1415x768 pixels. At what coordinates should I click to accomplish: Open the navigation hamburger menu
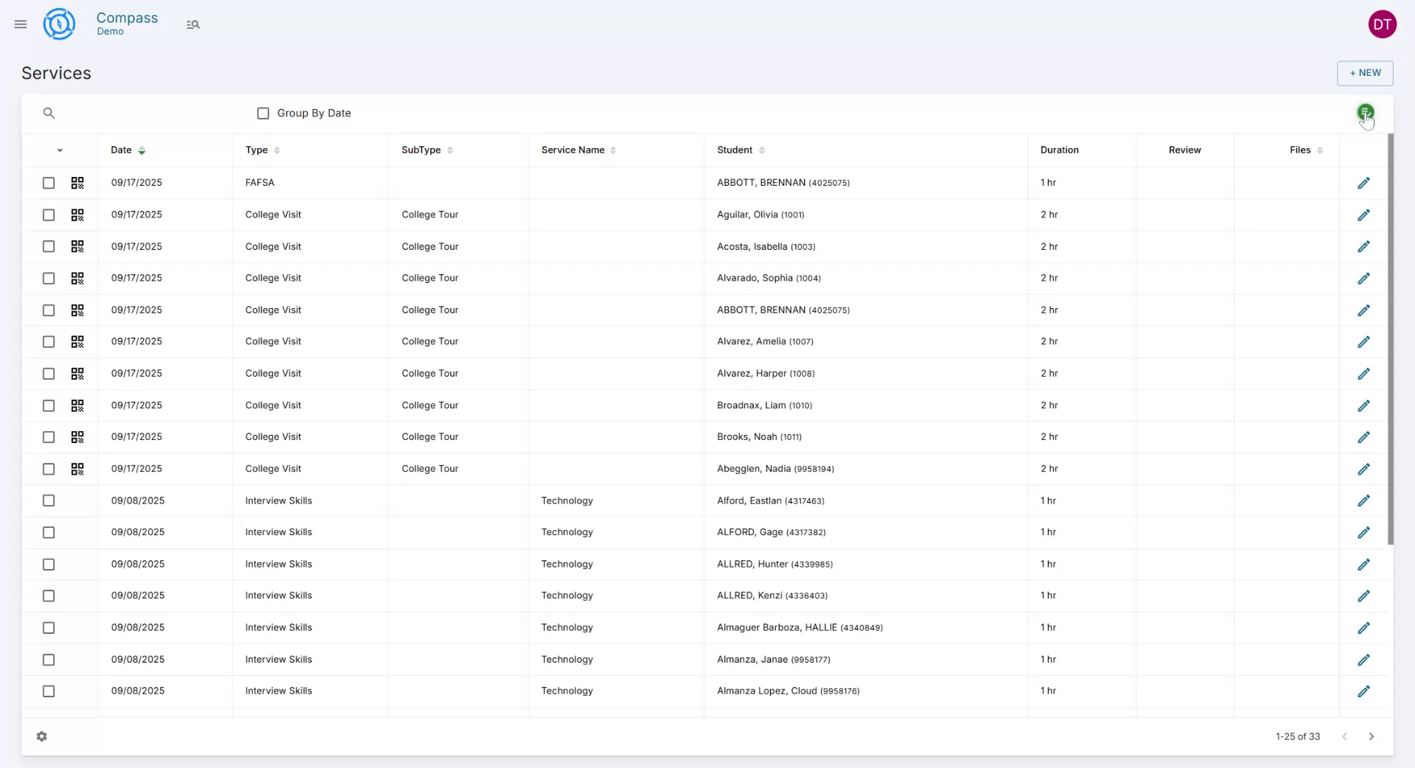20,24
